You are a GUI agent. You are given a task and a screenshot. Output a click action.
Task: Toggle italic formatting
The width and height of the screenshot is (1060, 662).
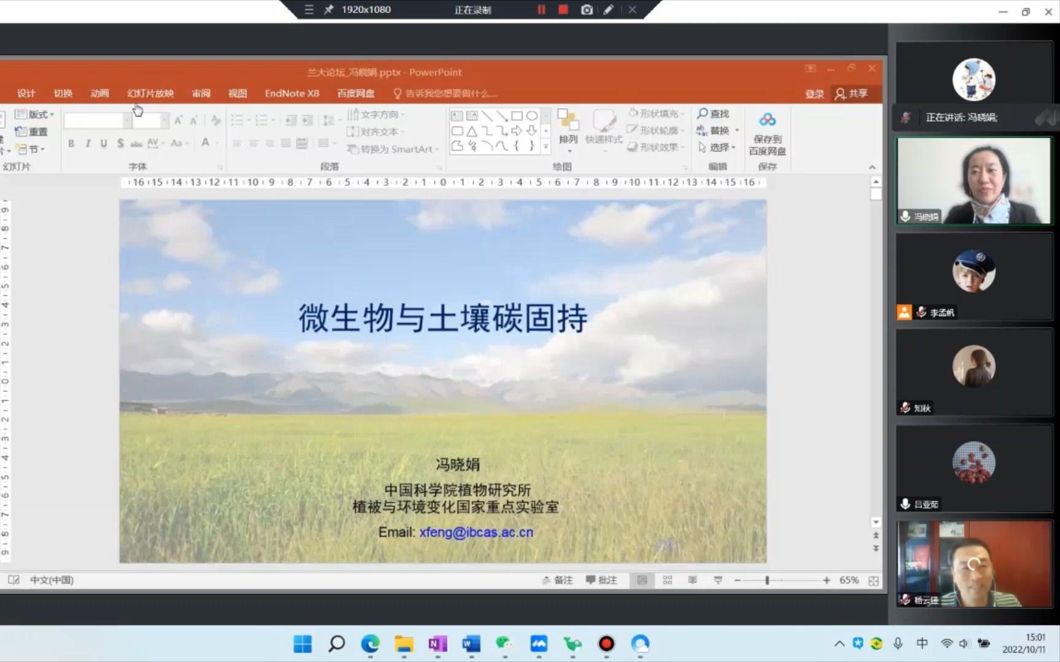pos(88,143)
